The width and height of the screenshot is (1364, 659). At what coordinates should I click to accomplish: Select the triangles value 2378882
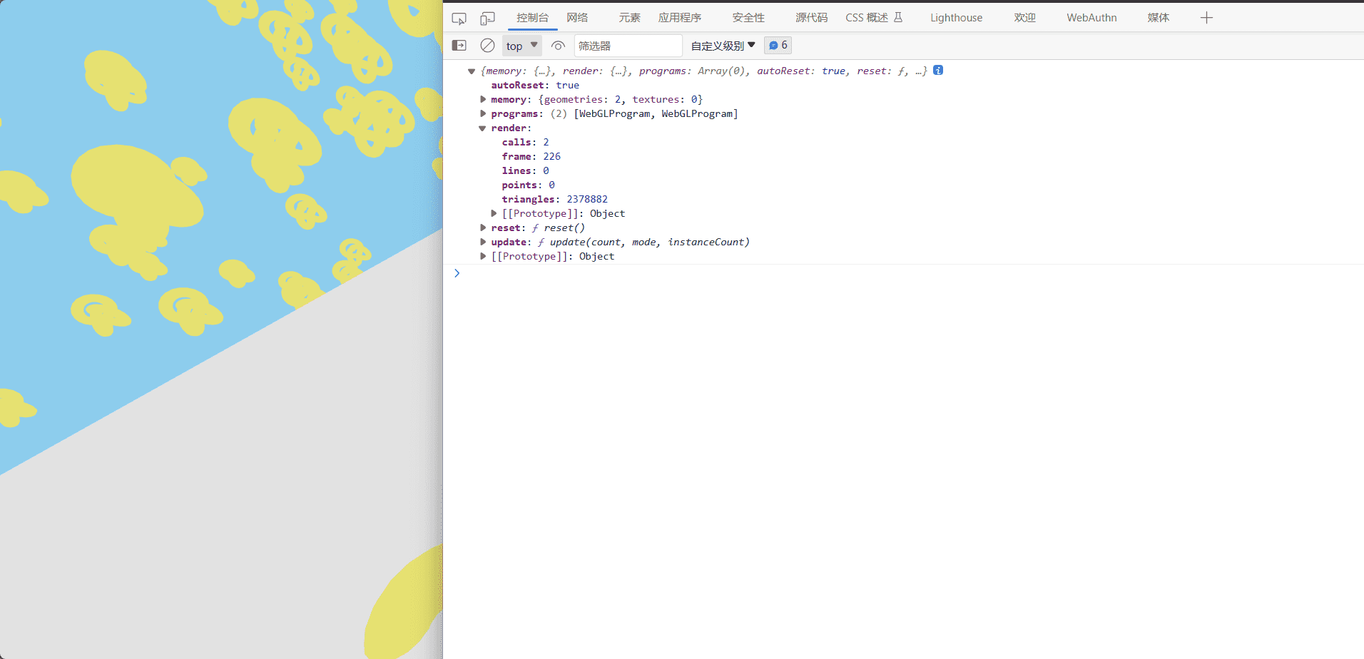tap(587, 199)
